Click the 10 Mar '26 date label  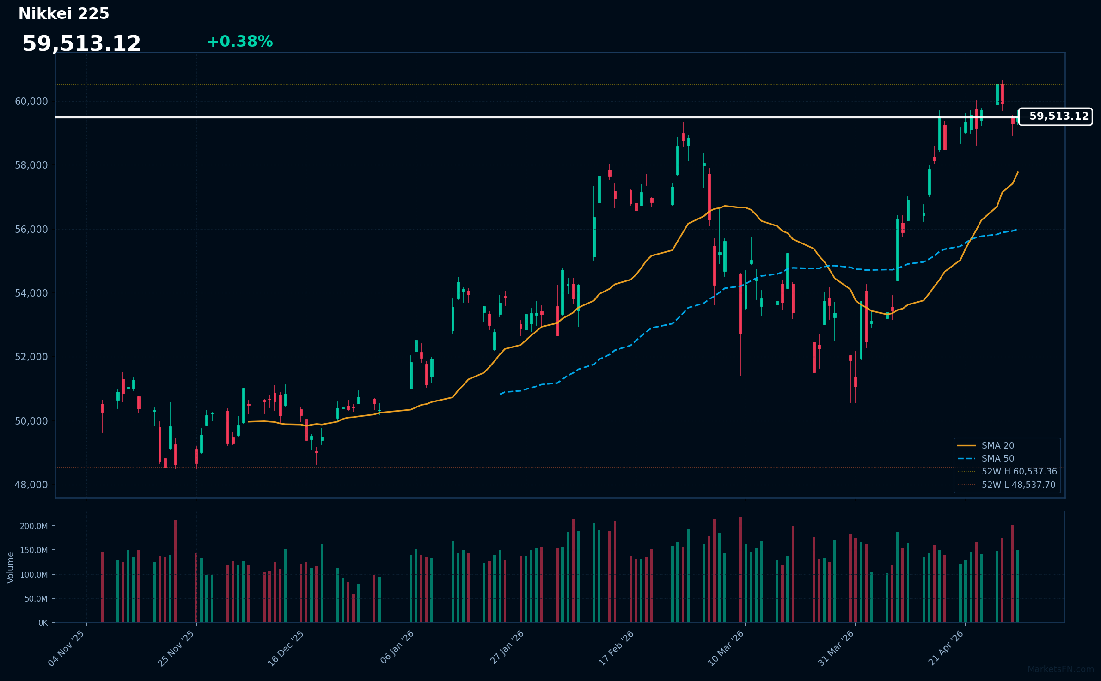click(x=726, y=648)
